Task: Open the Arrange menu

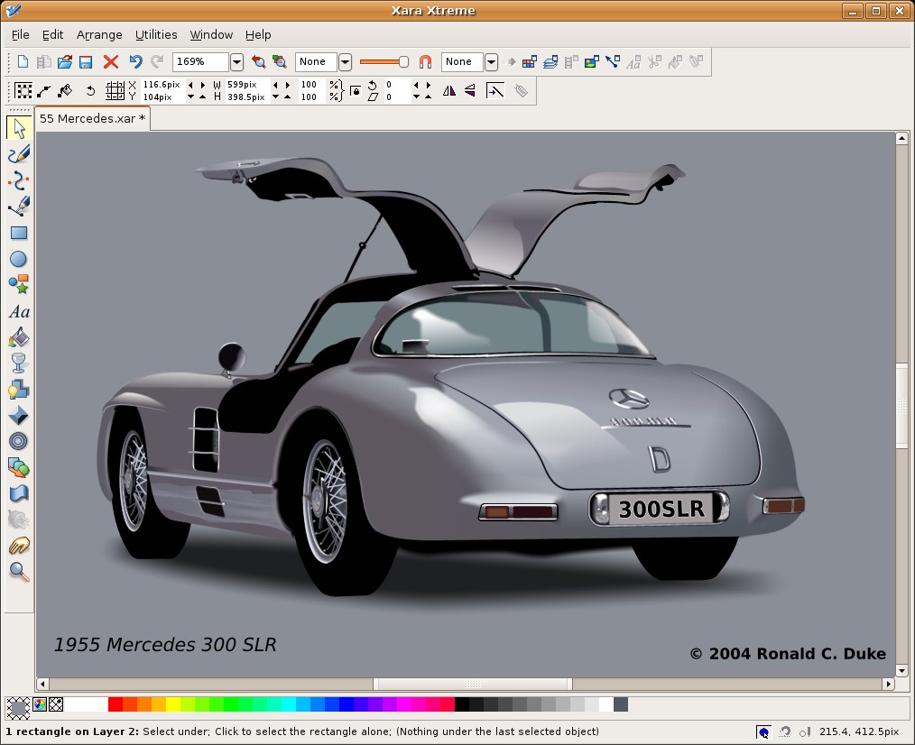Action: point(99,35)
